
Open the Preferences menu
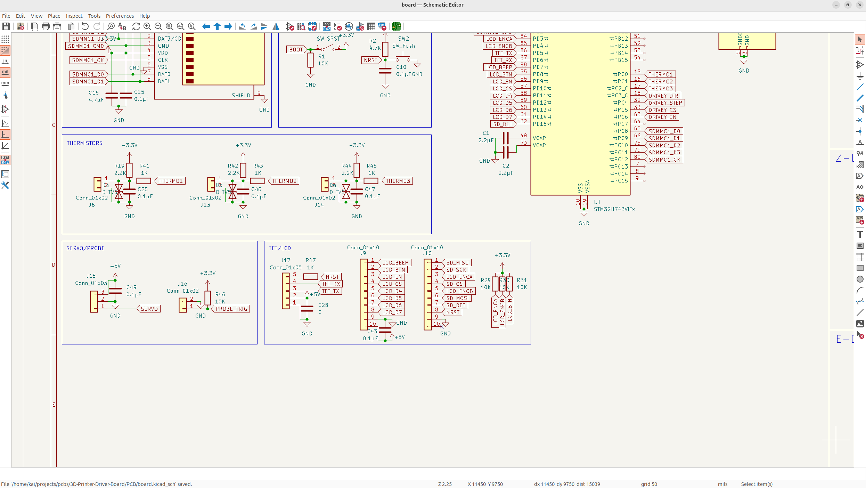[x=120, y=16]
